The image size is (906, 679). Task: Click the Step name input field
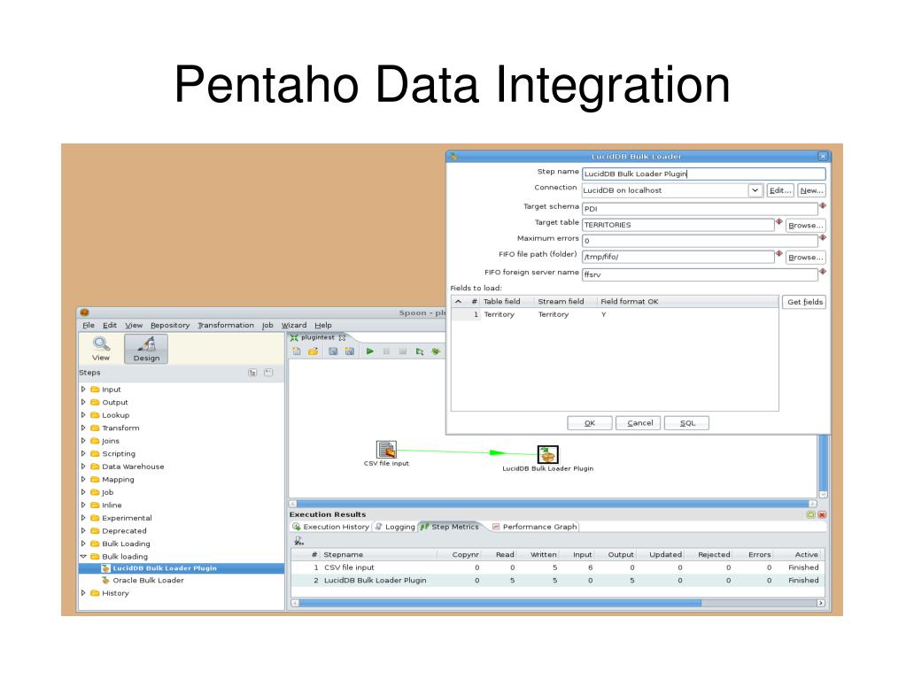tap(704, 174)
